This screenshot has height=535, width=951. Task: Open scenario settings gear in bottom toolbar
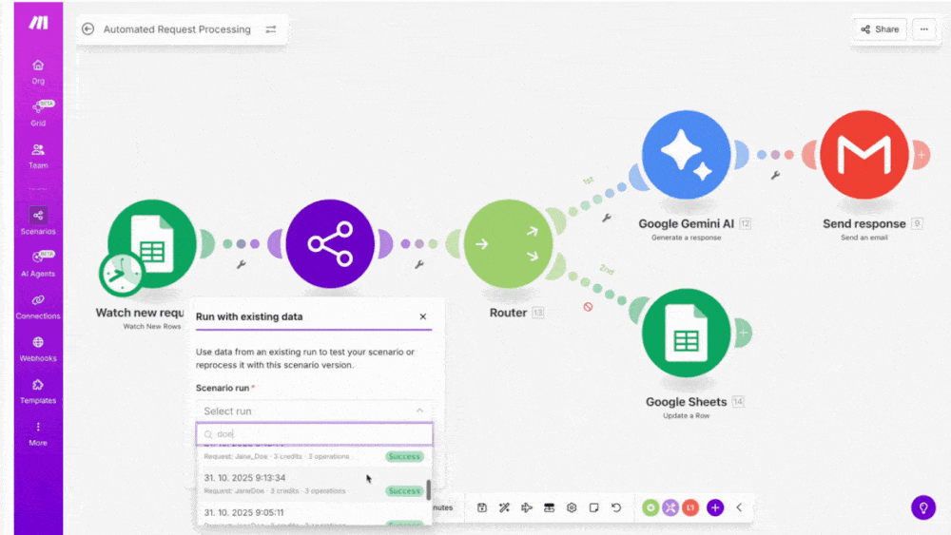[x=572, y=507]
